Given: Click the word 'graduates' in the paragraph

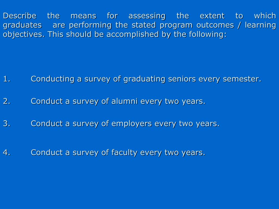Looking at the screenshot, I should tap(22, 25).
